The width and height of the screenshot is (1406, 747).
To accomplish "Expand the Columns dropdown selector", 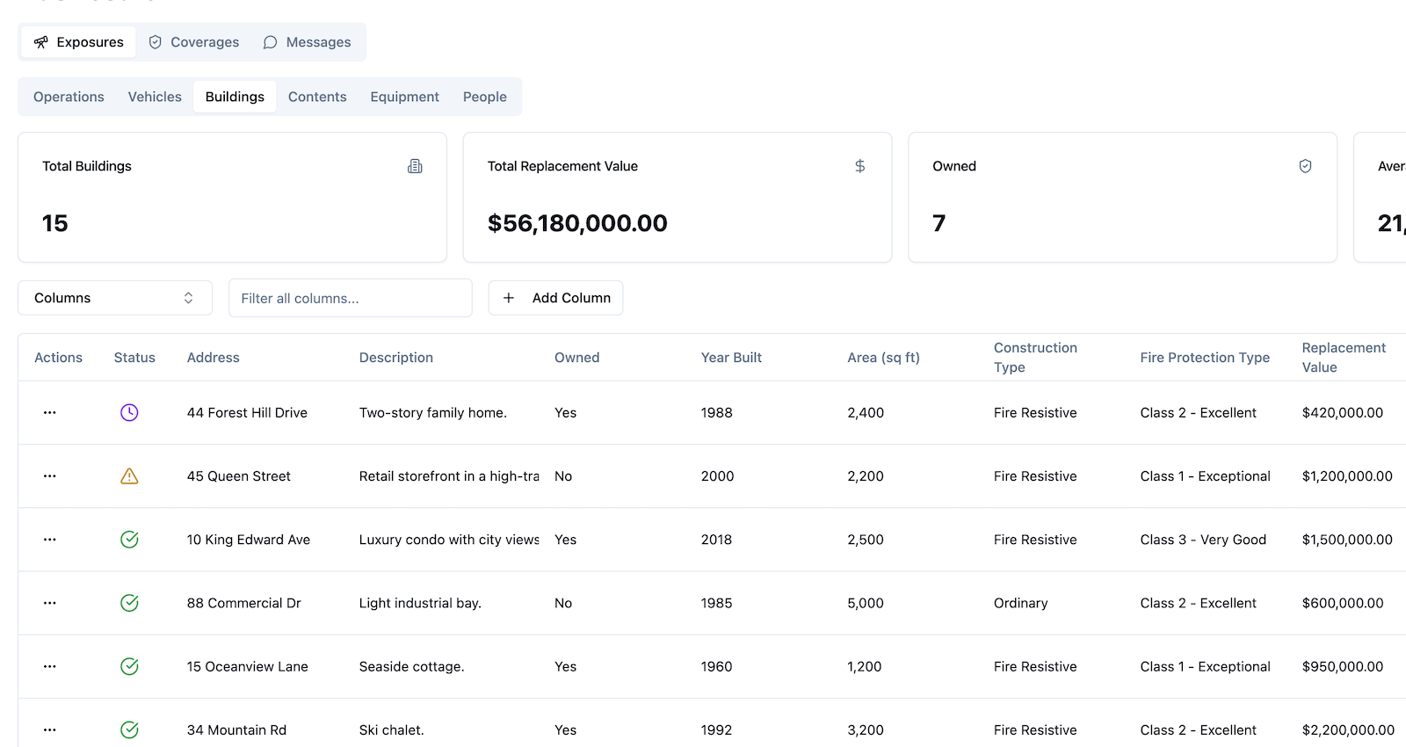I will coord(115,298).
